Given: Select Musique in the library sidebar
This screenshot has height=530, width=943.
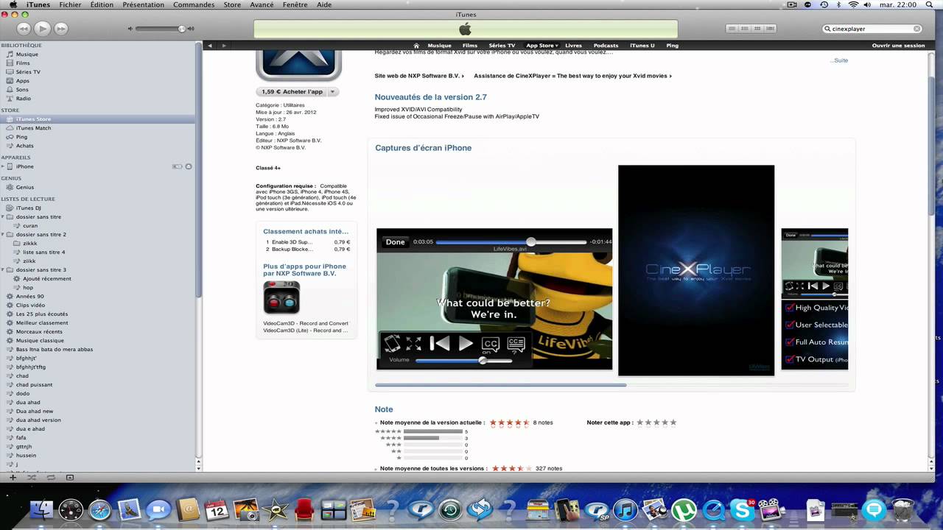Looking at the screenshot, I should [x=27, y=54].
